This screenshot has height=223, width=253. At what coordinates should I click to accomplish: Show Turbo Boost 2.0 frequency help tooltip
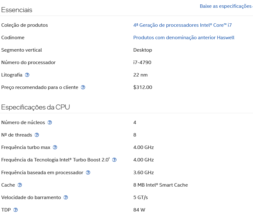(114, 160)
